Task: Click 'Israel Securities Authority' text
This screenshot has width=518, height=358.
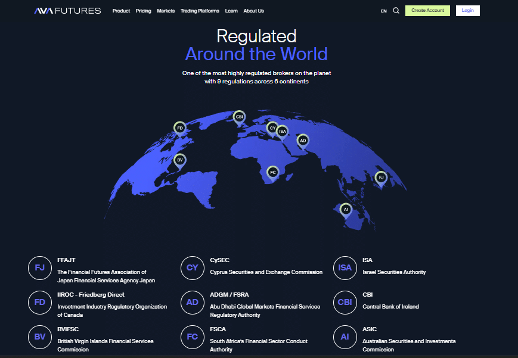Action: (394, 272)
